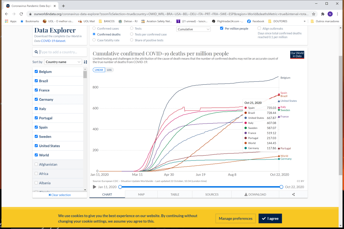Enable the Align outbreaks checkbox
The width and height of the screenshot is (344, 229).
pyautogui.click(x=259, y=29)
